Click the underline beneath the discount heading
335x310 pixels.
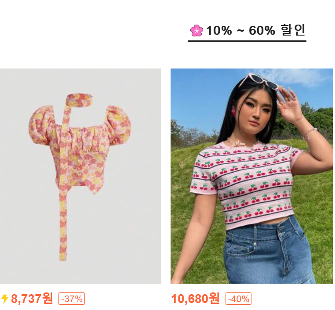[x=247, y=41]
